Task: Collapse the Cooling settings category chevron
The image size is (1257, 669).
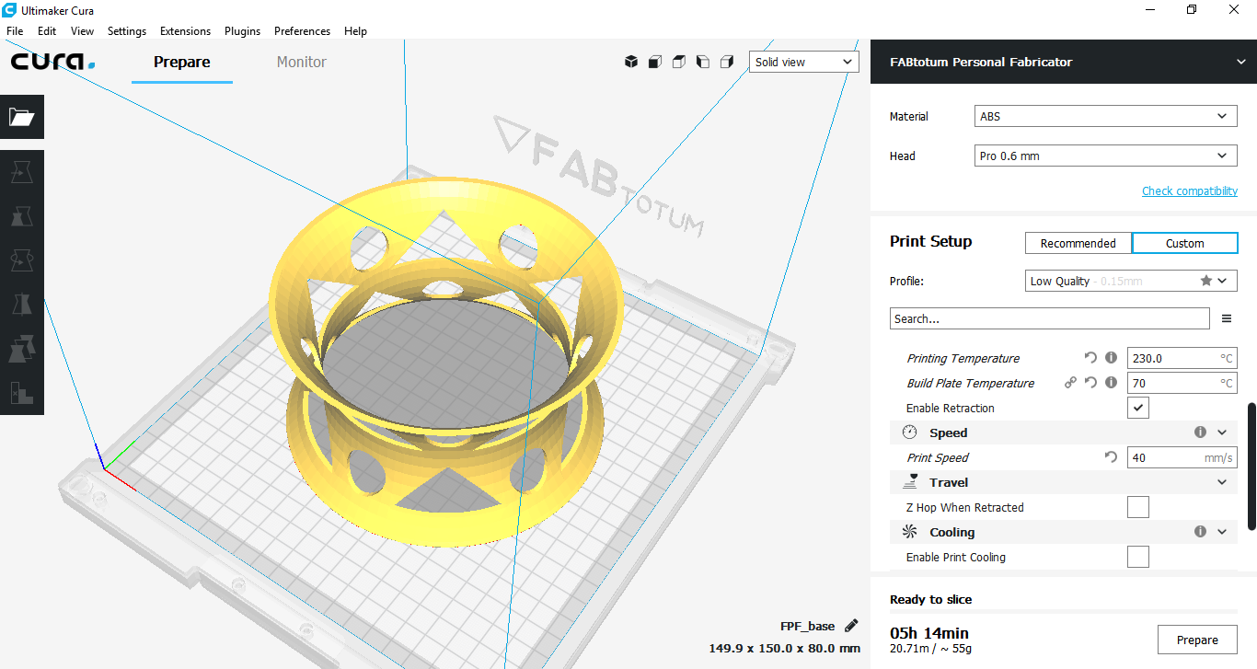Action: coord(1222,532)
